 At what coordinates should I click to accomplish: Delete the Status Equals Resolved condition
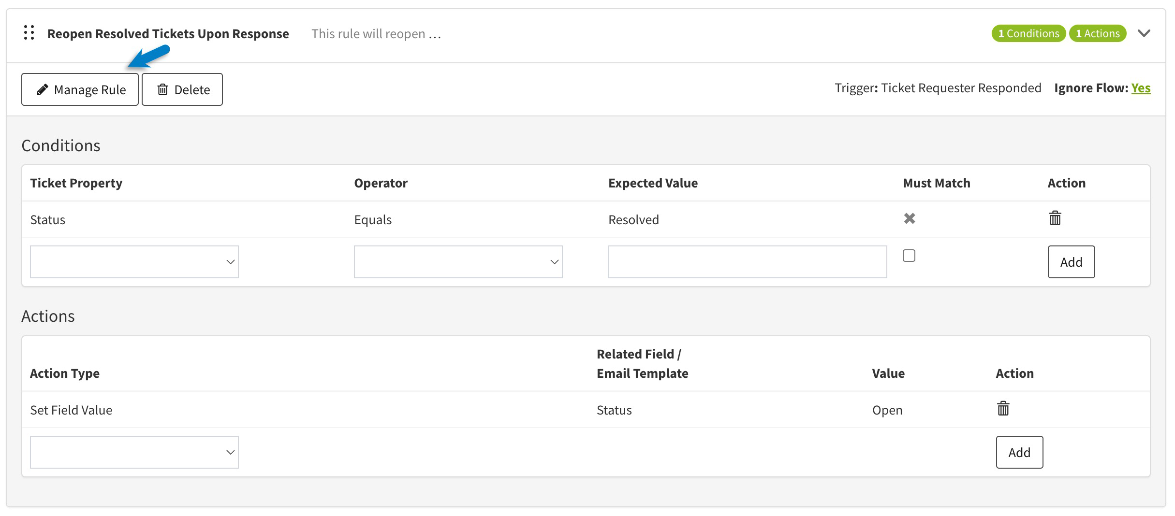(1055, 218)
